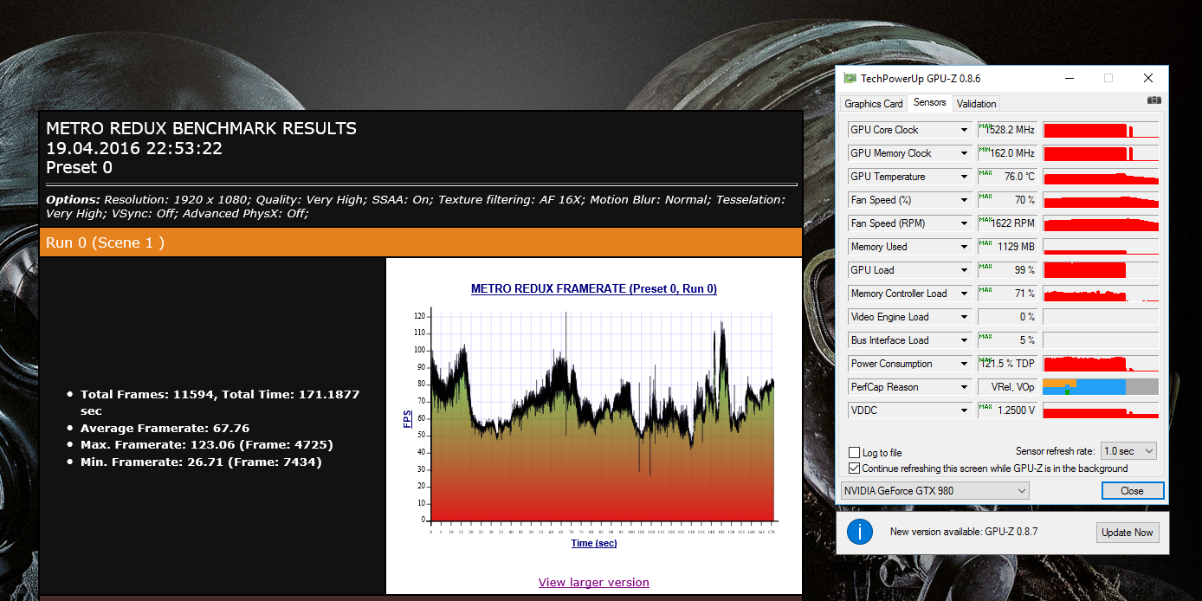Image resolution: width=1202 pixels, height=601 pixels.
Task: Click the GPU-Z title bar app icon
Action: click(x=850, y=79)
